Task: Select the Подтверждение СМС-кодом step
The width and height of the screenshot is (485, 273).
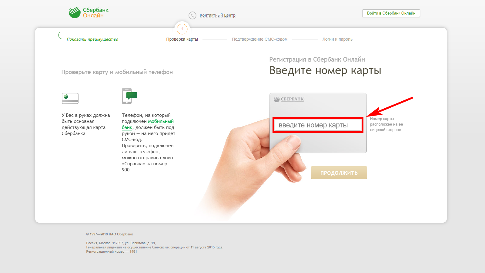Action: pyautogui.click(x=260, y=39)
